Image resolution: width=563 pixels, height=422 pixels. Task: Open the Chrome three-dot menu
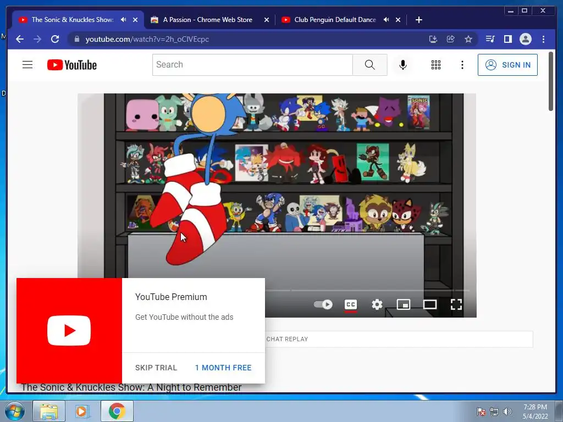tap(543, 39)
